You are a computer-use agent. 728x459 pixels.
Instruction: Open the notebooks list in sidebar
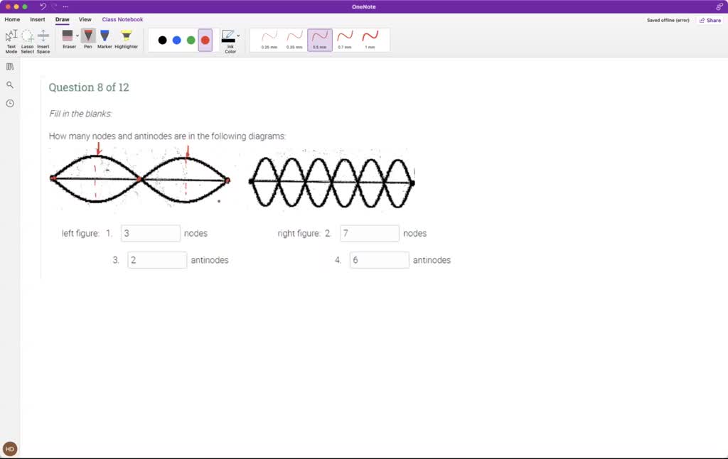tap(9, 66)
